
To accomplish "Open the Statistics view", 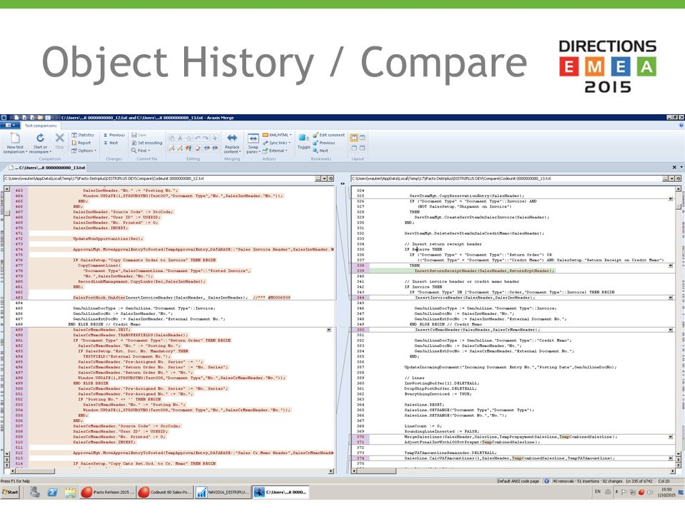I will click(x=83, y=135).
